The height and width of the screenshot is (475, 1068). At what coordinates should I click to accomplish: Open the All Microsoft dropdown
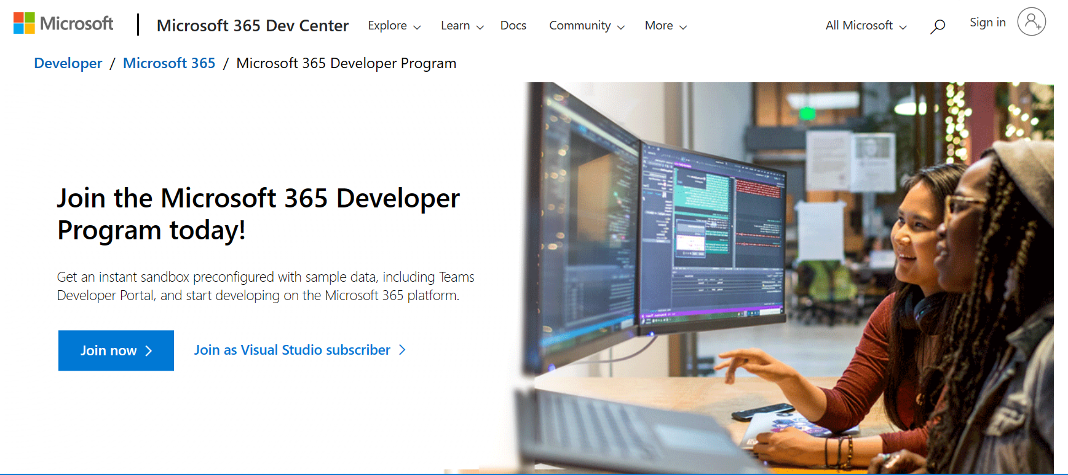(866, 26)
